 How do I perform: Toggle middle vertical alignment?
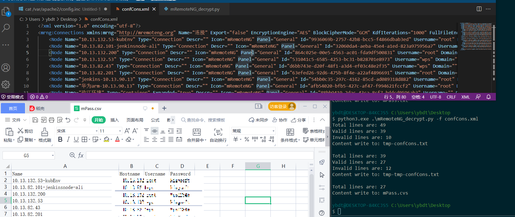point(155,131)
